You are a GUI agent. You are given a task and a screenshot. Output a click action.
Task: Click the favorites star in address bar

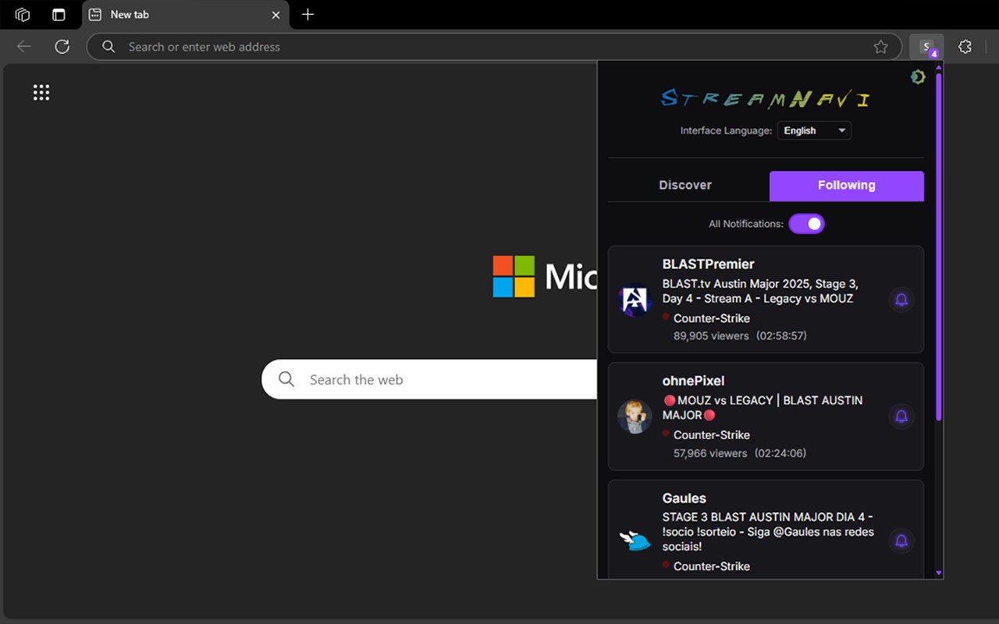click(881, 47)
